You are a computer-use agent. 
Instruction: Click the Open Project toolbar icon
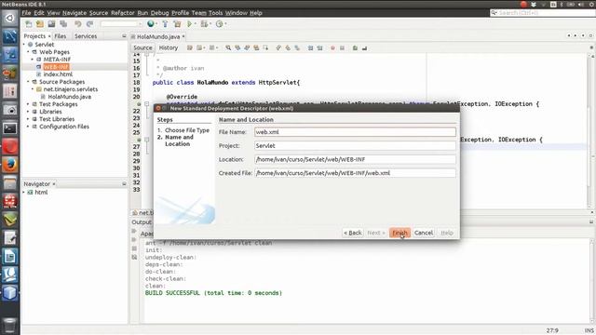51,24
